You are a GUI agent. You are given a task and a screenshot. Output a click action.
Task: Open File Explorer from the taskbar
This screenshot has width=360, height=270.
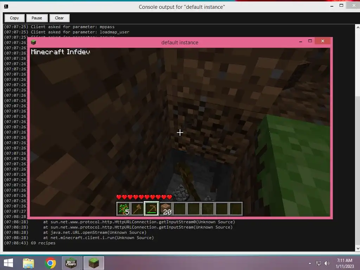click(x=28, y=263)
